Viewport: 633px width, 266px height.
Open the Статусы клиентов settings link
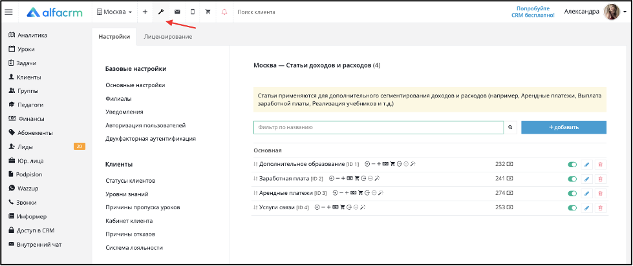(131, 181)
